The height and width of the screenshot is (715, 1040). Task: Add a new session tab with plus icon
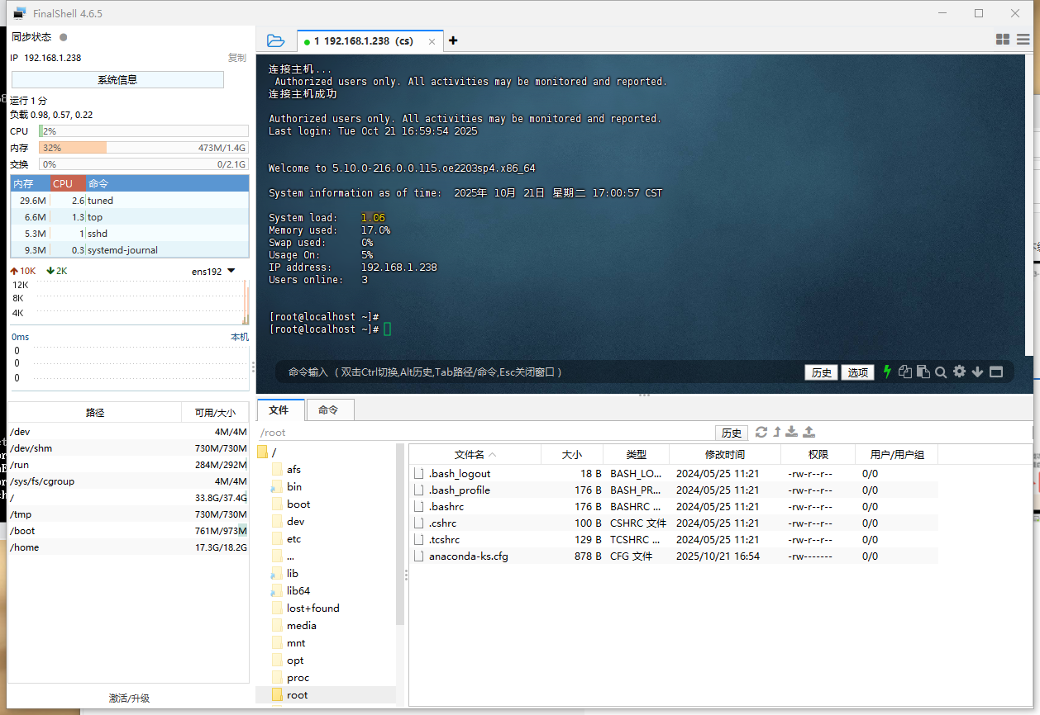452,40
